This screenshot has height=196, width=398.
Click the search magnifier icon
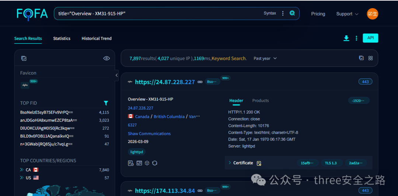292,13
